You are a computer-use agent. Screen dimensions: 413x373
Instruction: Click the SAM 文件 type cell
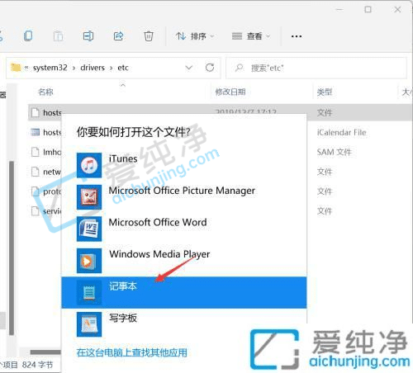coord(334,152)
